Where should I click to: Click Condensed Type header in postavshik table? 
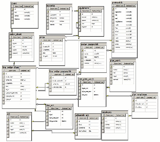tap(130, 6)
